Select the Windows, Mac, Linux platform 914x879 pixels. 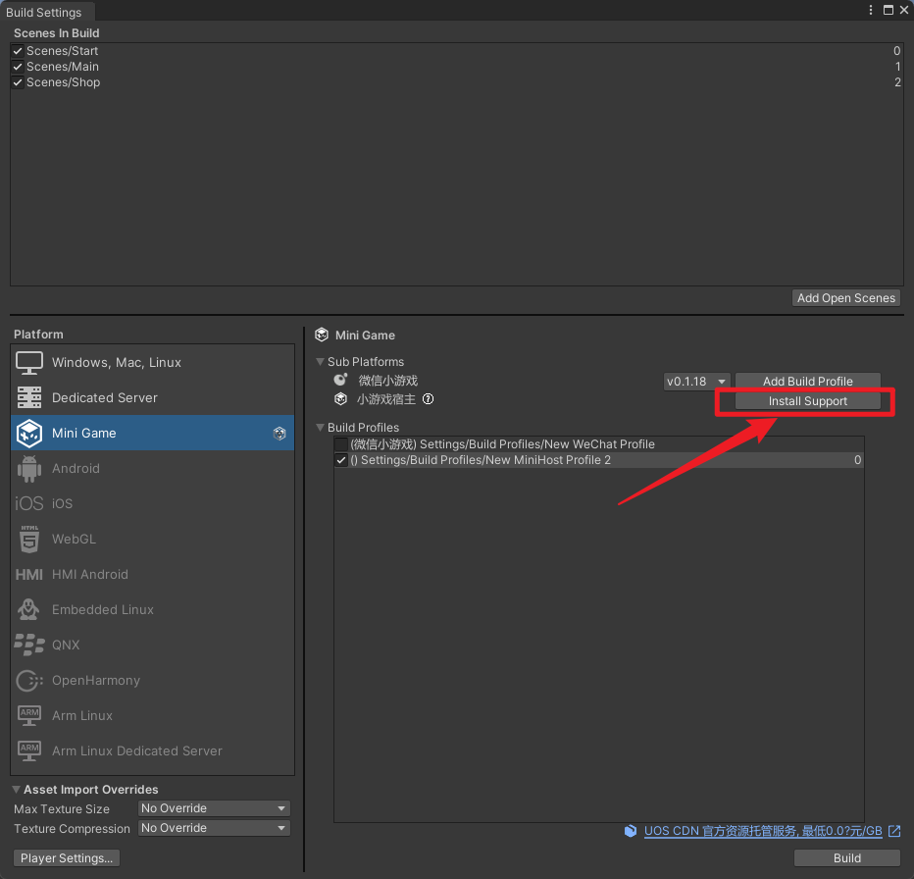click(116, 363)
